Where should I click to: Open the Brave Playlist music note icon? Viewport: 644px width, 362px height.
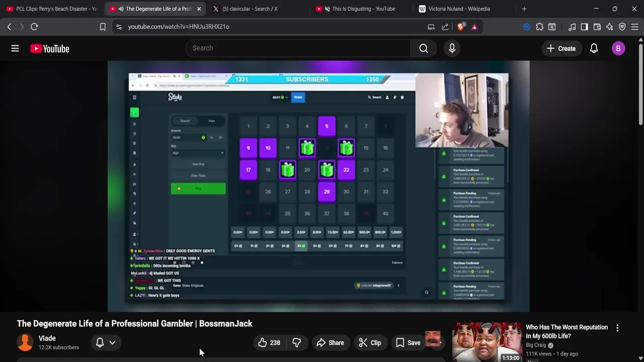point(572,27)
